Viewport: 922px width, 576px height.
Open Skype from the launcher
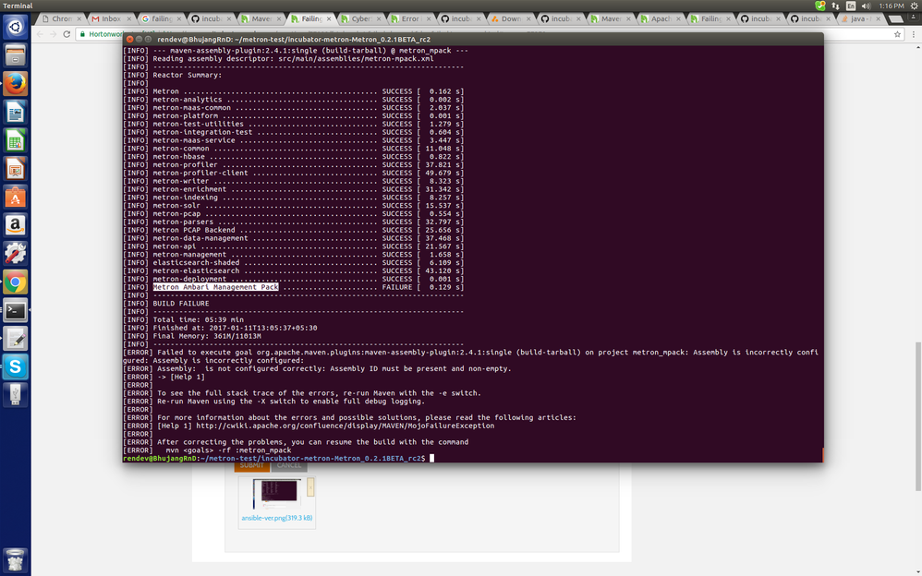click(16, 366)
